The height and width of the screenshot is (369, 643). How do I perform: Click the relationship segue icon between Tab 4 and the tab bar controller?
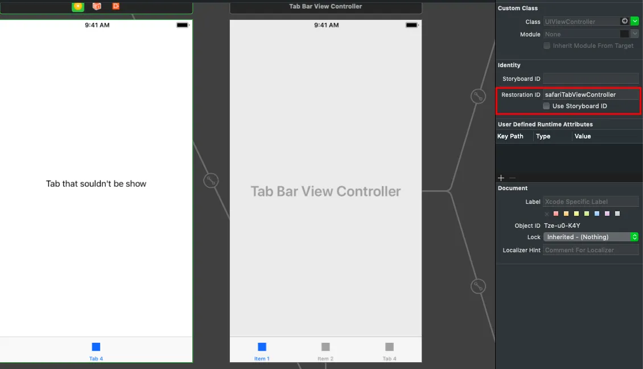click(211, 181)
